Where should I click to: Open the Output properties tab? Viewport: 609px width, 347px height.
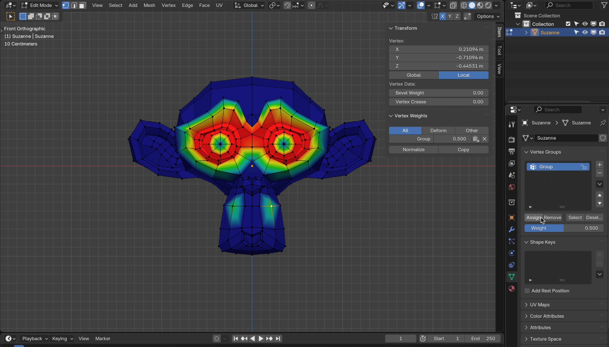pyautogui.click(x=512, y=151)
